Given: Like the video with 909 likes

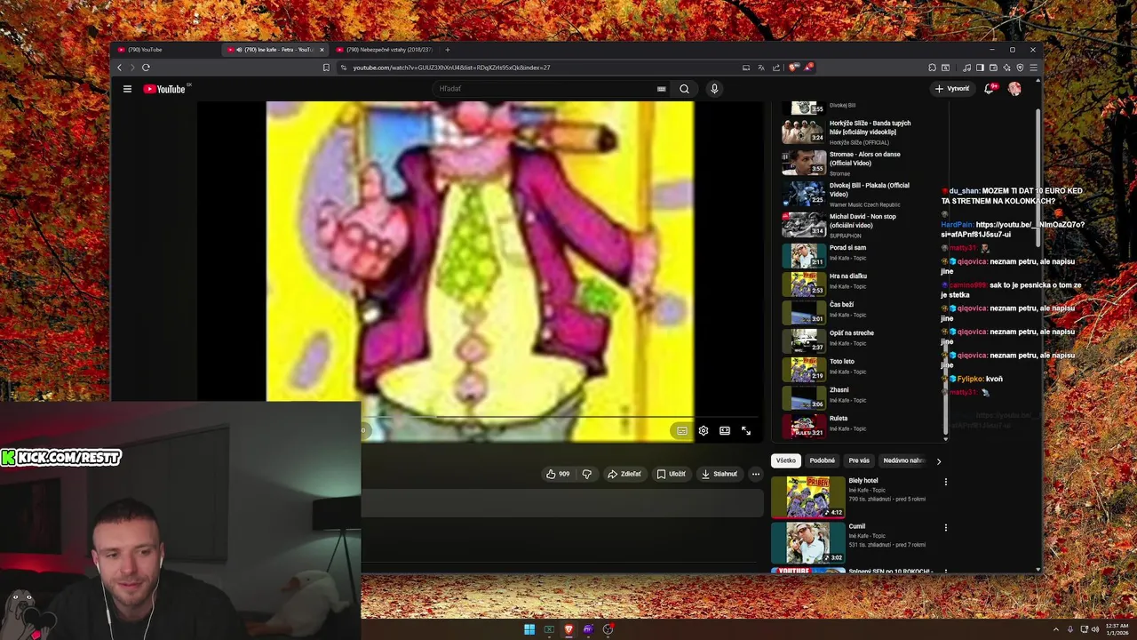Looking at the screenshot, I should pyautogui.click(x=558, y=474).
